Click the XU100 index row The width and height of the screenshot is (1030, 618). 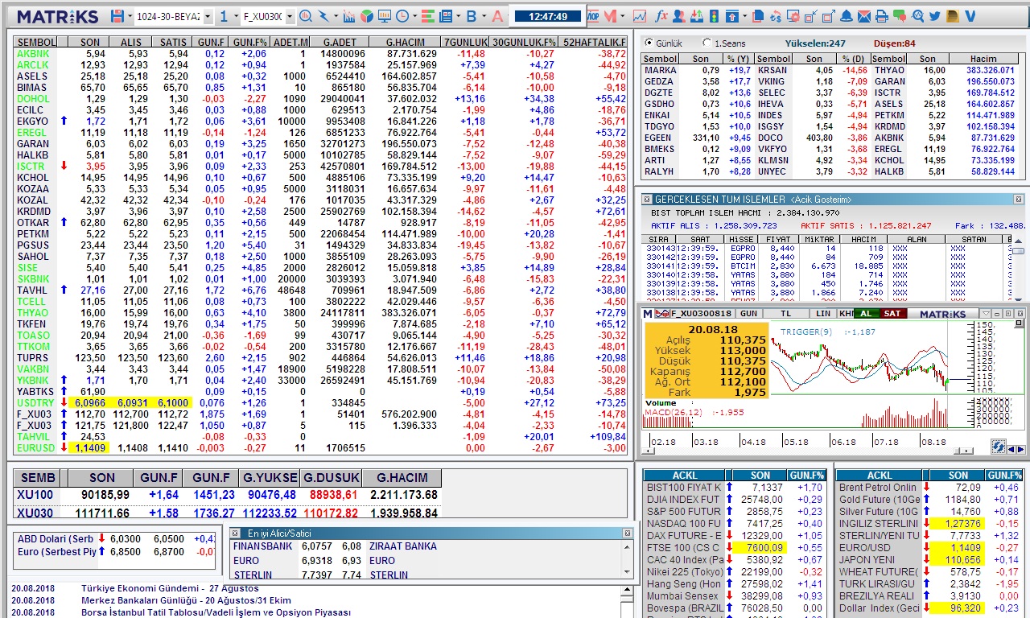click(228, 495)
